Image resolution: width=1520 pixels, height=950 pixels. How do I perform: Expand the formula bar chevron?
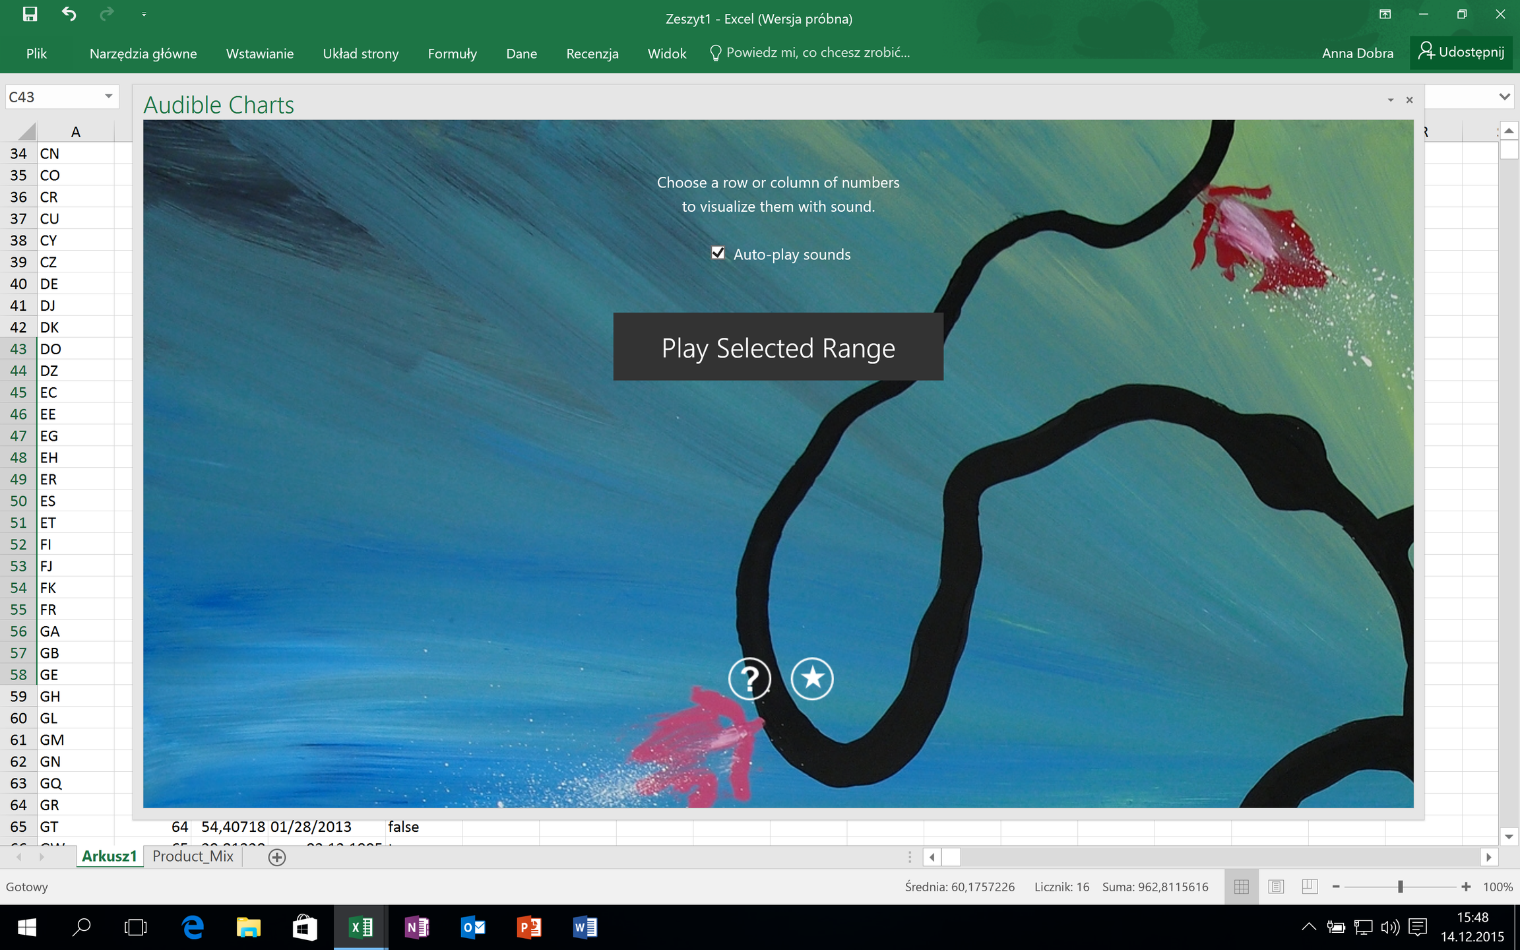click(x=1504, y=97)
